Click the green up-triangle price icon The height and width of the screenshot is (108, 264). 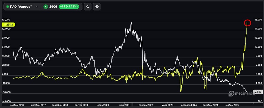coord(45,7)
